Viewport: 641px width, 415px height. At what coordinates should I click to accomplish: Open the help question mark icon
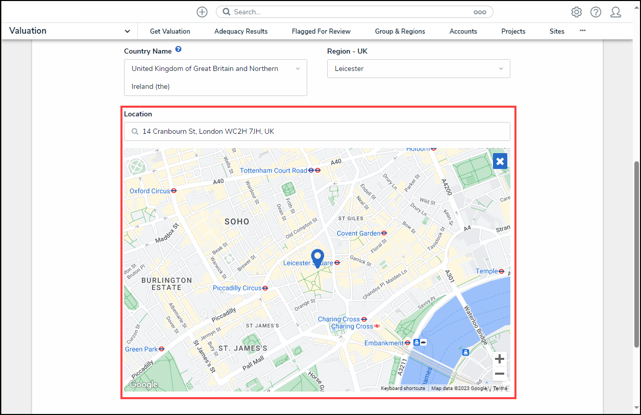tap(596, 12)
